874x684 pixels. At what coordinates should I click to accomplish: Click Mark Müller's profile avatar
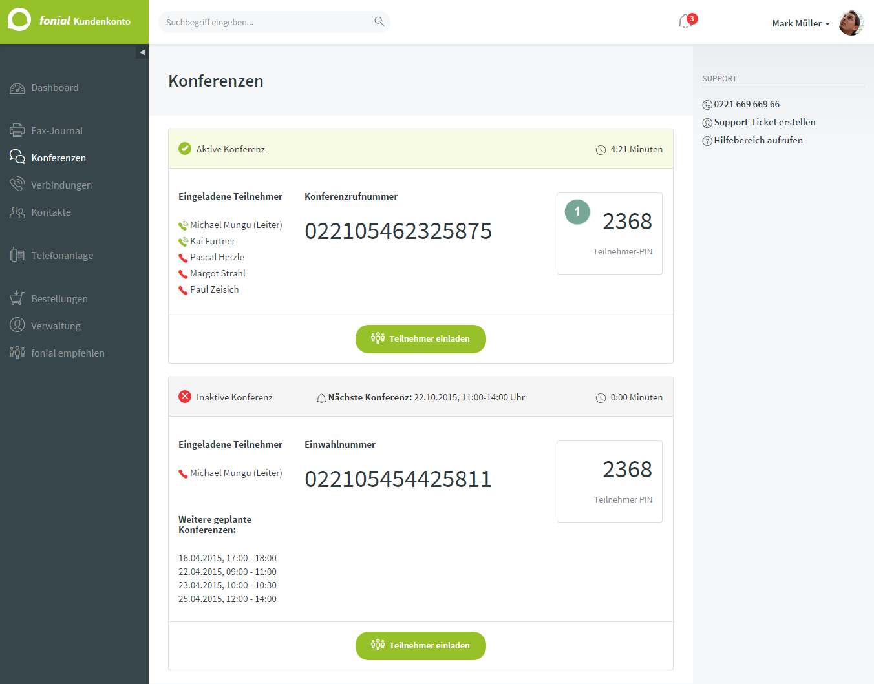851,23
